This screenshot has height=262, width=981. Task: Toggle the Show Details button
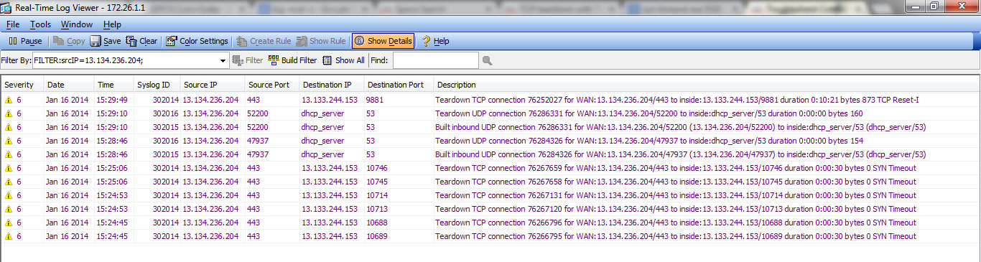pyautogui.click(x=383, y=41)
